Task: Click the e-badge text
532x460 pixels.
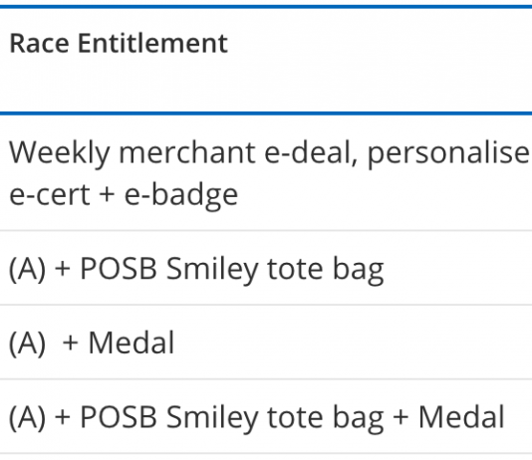Action: tap(181, 195)
